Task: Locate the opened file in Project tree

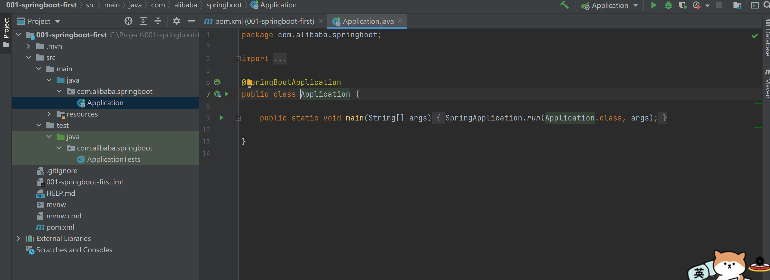Action: [x=128, y=21]
